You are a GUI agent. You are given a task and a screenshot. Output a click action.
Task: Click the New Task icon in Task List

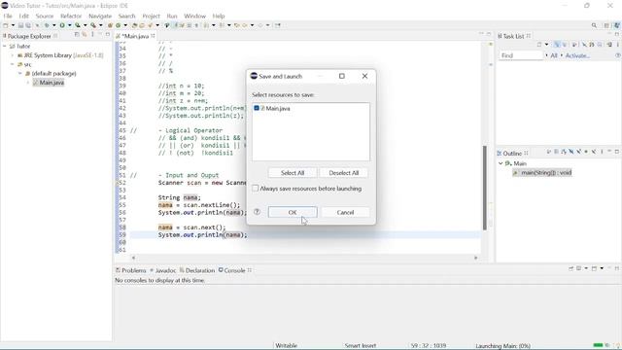click(x=538, y=45)
